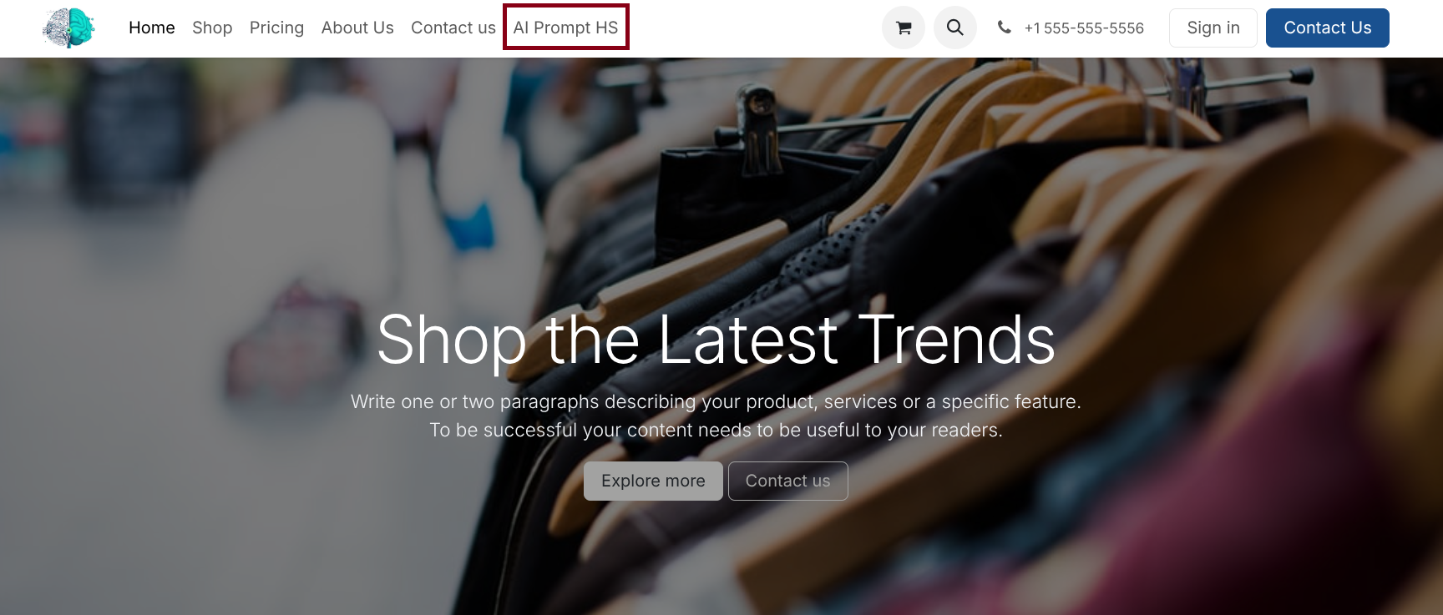Viewport: 1443px width, 615px height.
Task: Call the number +1 555-555-5556
Action: point(1084,28)
